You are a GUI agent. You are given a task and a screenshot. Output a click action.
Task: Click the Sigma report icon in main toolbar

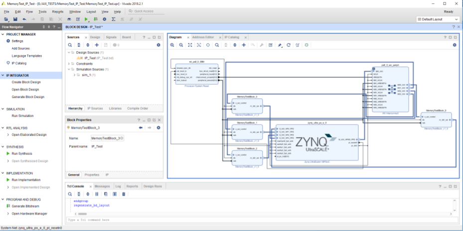click(114, 19)
